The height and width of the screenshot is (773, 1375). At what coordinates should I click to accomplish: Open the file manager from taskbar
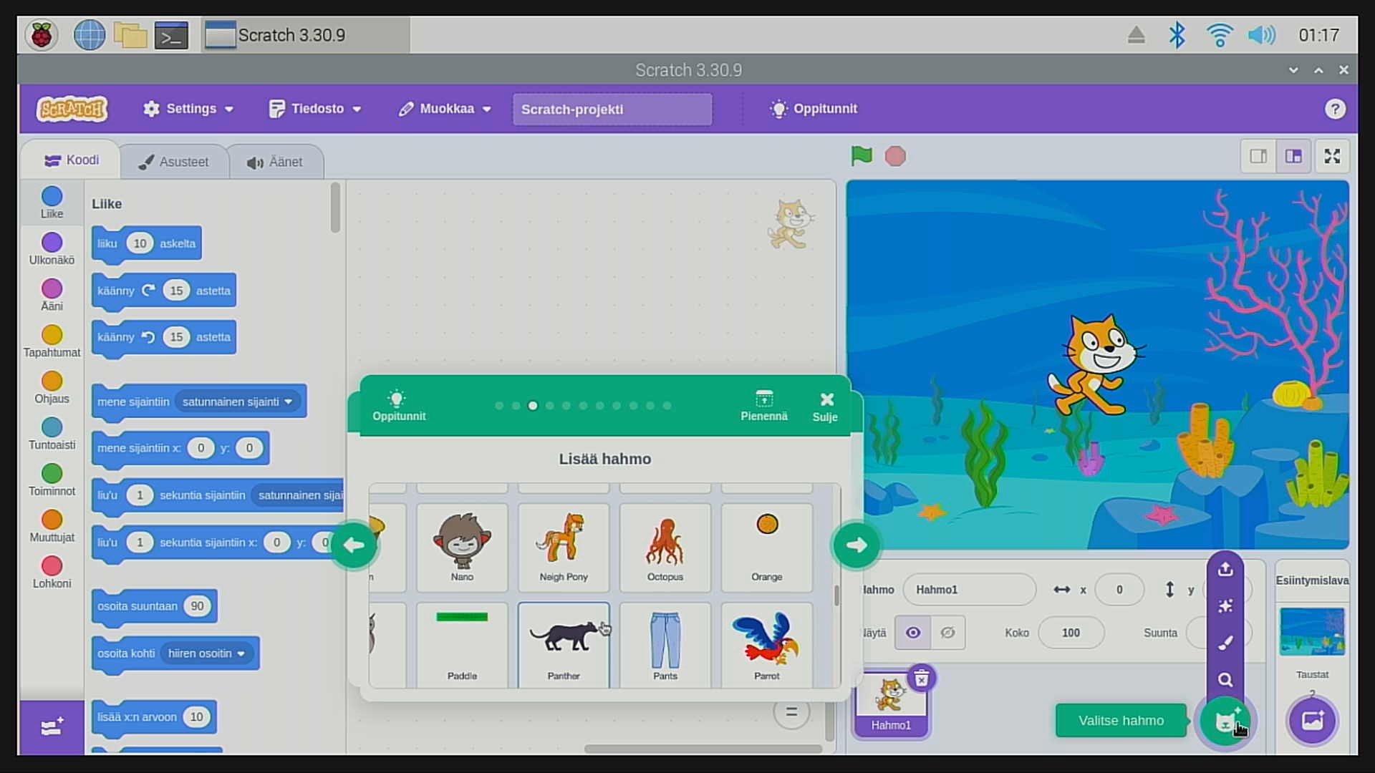tap(130, 35)
